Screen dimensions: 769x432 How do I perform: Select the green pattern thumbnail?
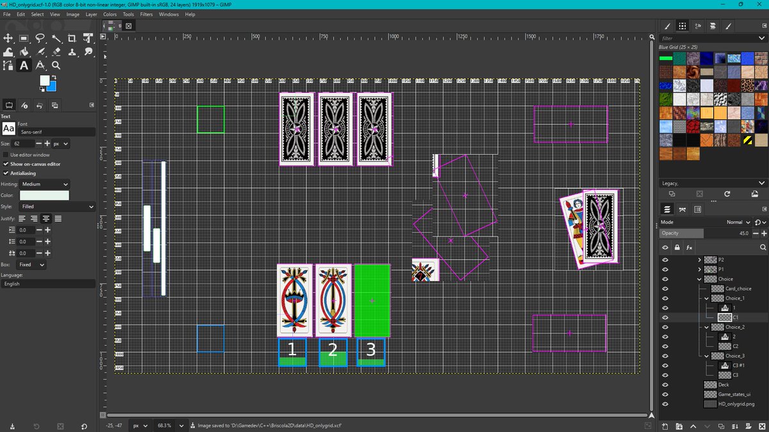point(666,58)
